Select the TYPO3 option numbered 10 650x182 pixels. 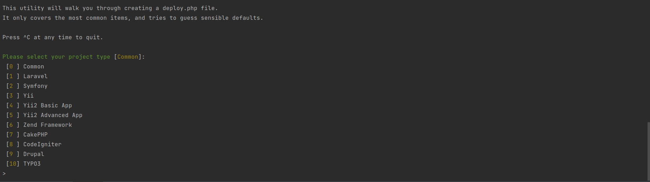tap(32, 164)
